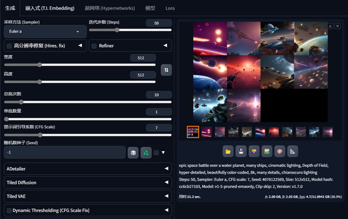Click the CFG Scale field showing 7

pyautogui.click(x=159, y=128)
